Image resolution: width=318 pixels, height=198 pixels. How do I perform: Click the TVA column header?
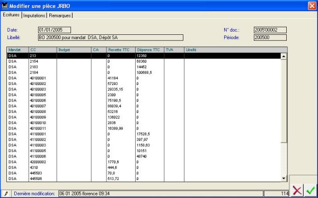[x=174, y=50]
